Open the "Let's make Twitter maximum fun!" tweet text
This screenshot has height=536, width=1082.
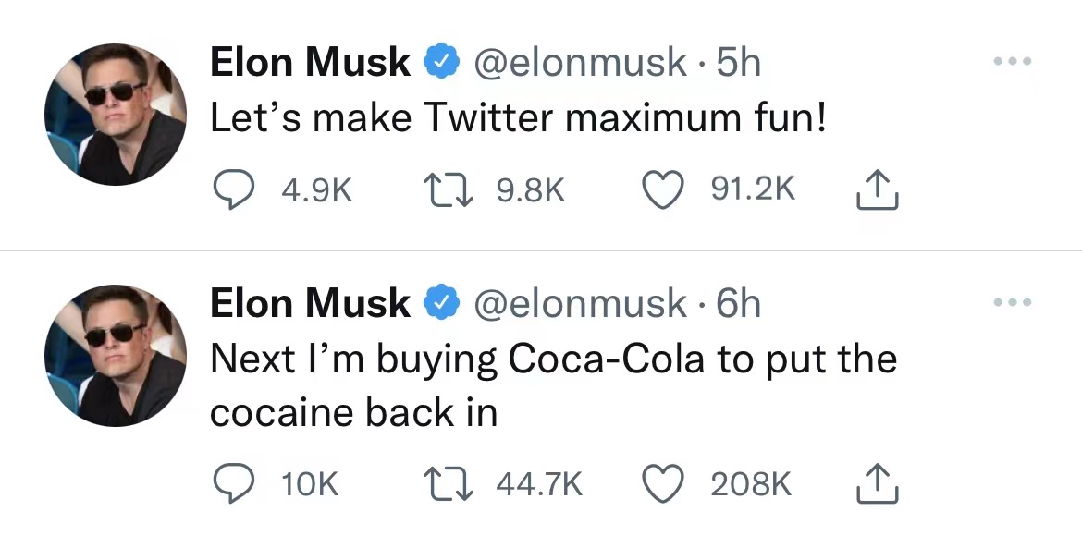coord(518,117)
